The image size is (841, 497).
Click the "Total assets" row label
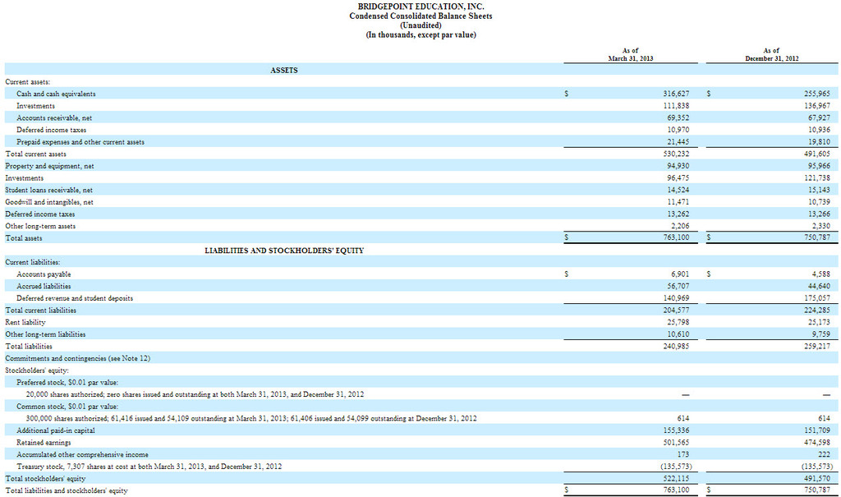(x=24, y=238)
